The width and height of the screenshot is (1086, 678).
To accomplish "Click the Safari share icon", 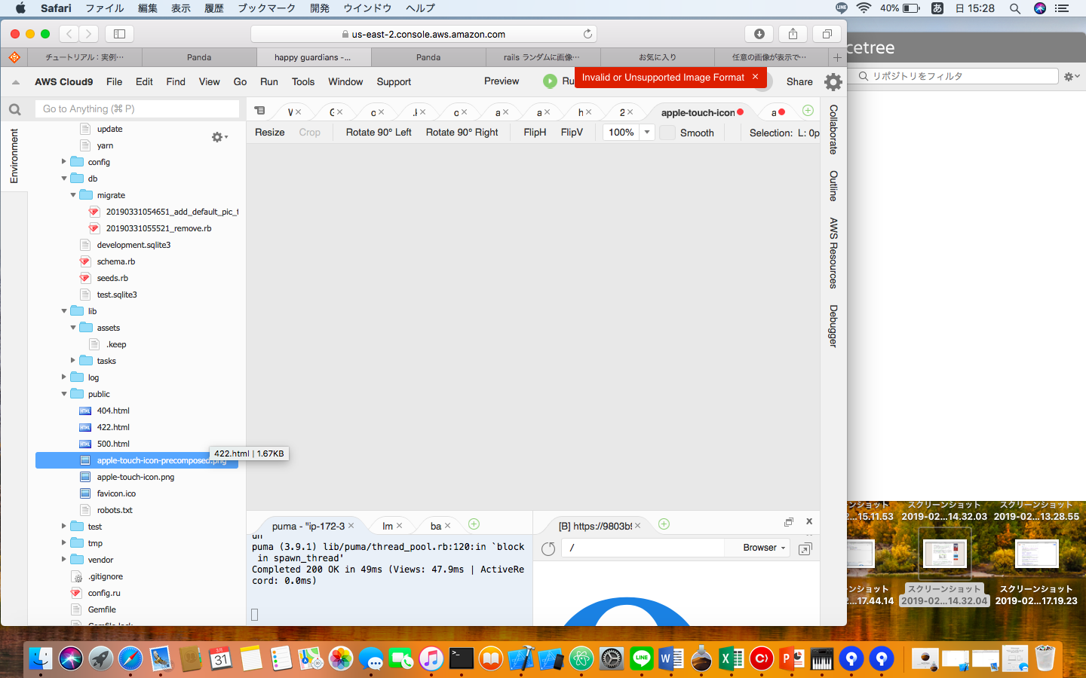I will (x=793, y=34).
